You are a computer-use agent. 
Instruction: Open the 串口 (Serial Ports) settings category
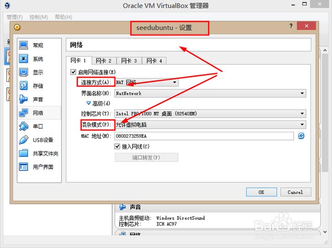pyautogui.click(x=39, y=126)
